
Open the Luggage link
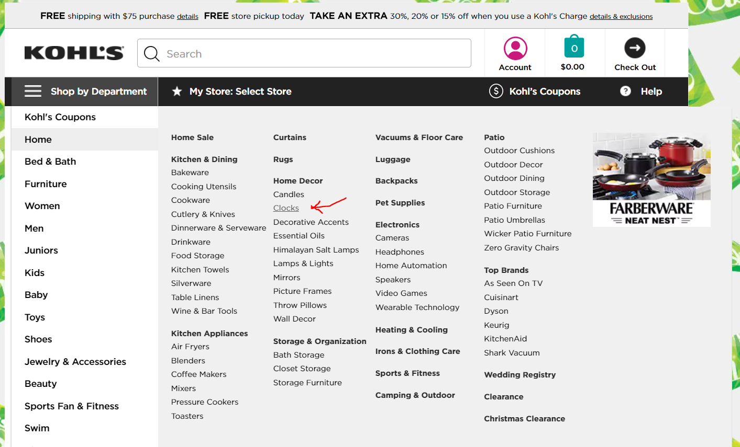[x=393, y=159]
